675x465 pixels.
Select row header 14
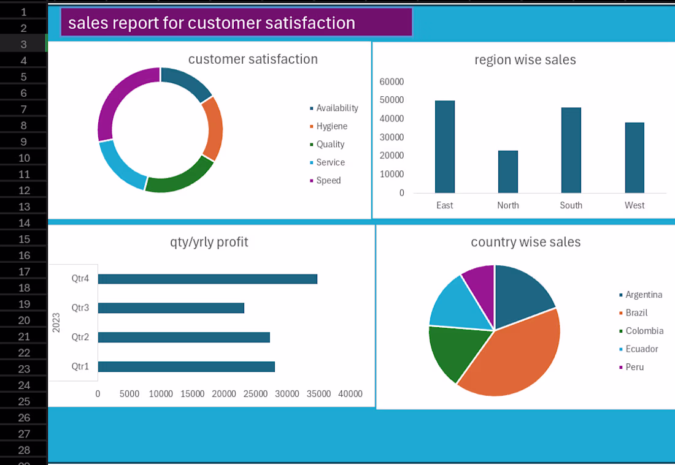[23, 223]
